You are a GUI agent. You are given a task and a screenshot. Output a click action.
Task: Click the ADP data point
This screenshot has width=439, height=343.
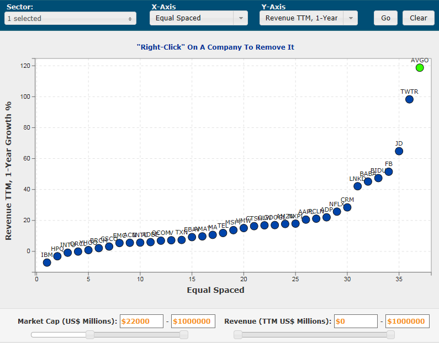pyautogui.click(x=326, y=217)
